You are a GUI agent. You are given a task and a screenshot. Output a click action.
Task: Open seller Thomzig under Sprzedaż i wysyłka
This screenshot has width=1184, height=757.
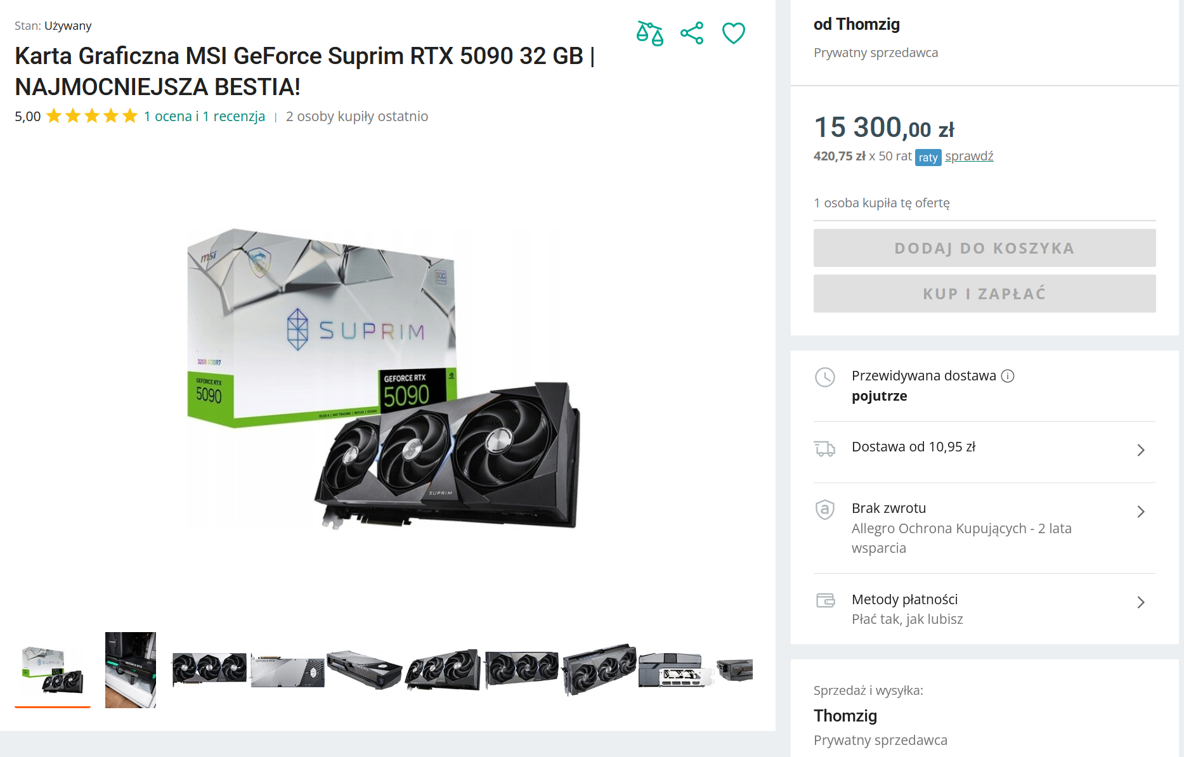point(845,716)
